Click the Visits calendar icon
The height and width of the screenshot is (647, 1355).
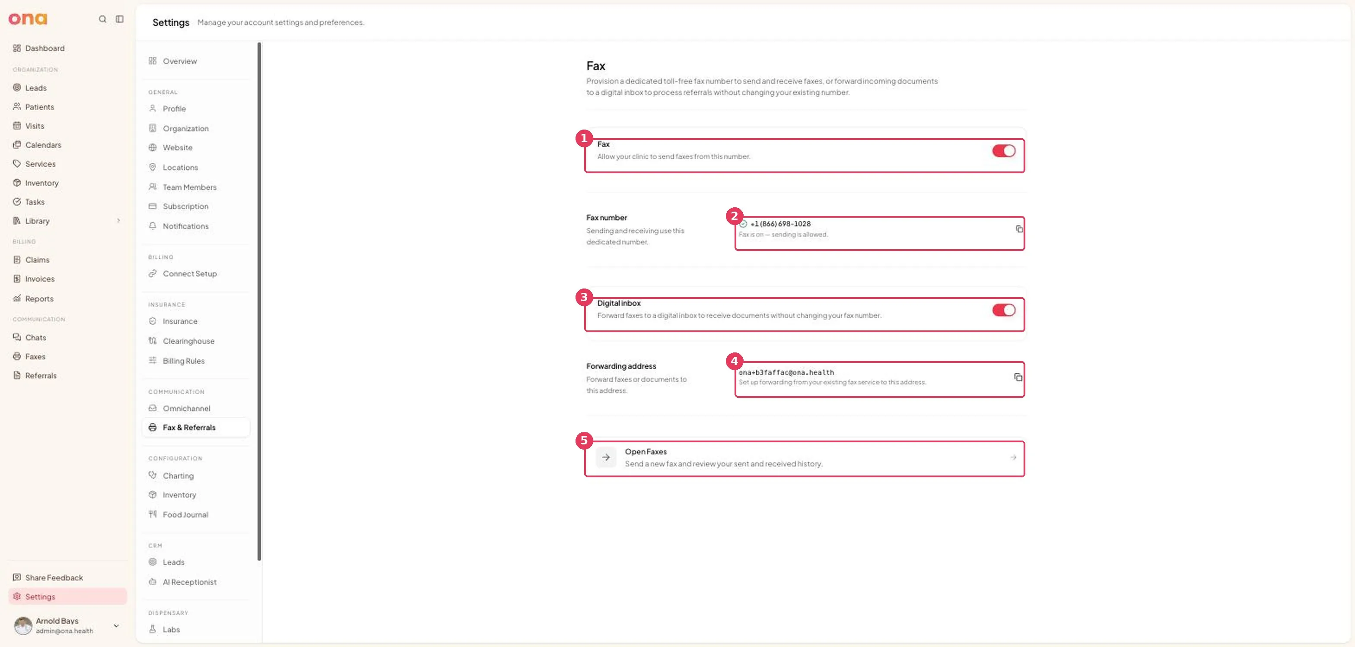pos(17,126)
